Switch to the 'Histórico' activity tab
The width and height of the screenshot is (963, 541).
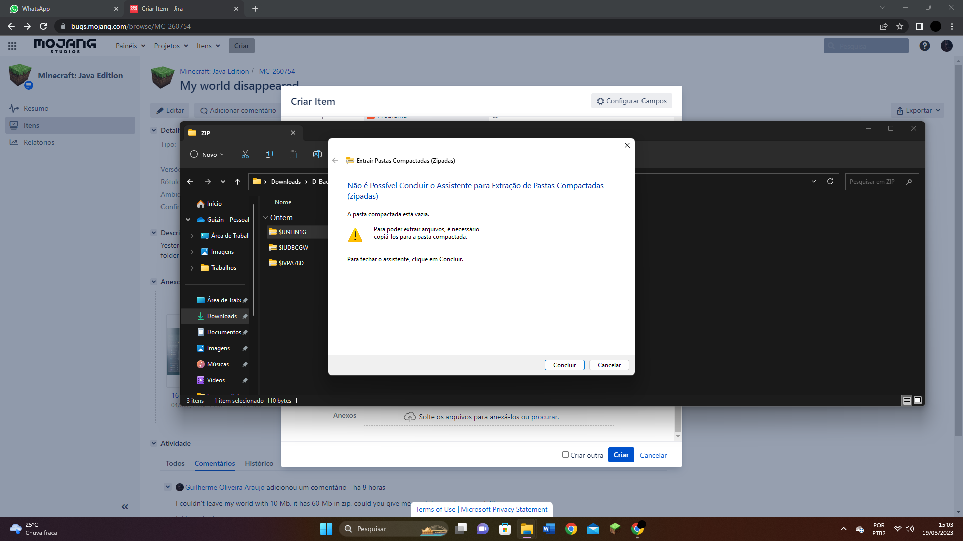pos(259,463)
